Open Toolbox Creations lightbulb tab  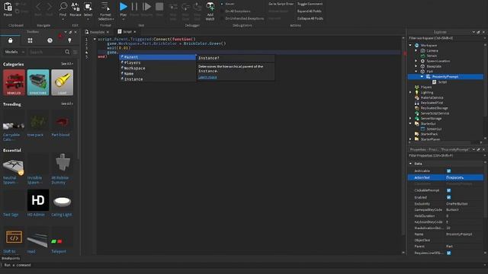pyautogui.click(x=69, y=40)
